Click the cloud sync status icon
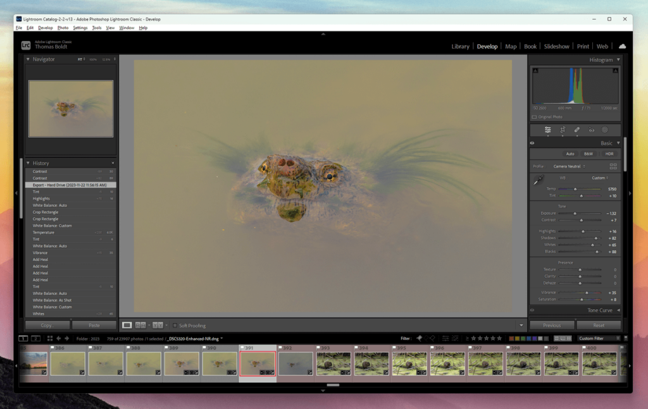 622,46
